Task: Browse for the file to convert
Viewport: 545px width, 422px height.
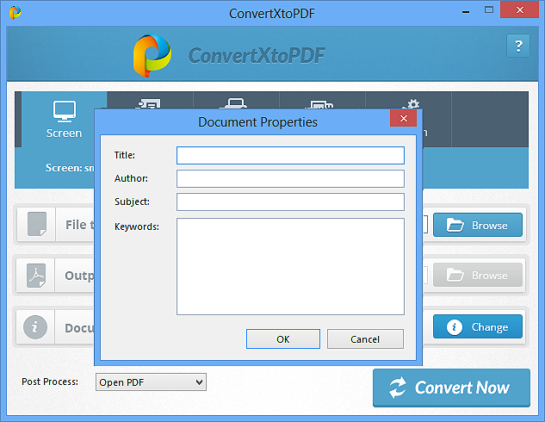Action: (x=478, y=226)
